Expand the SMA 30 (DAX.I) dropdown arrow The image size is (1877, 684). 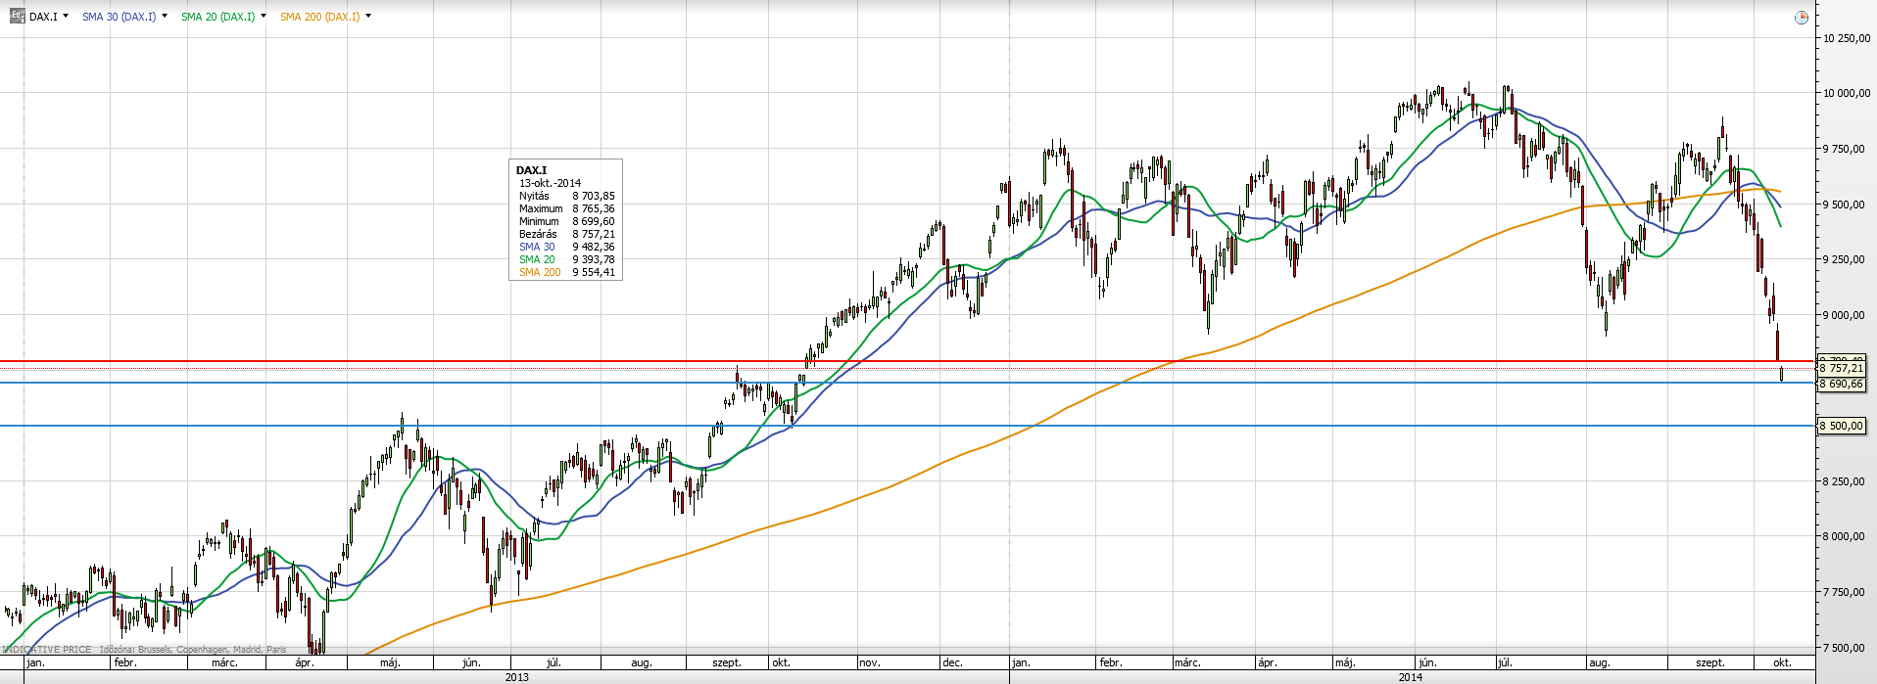pyautogui.click(x=164, y=16)
